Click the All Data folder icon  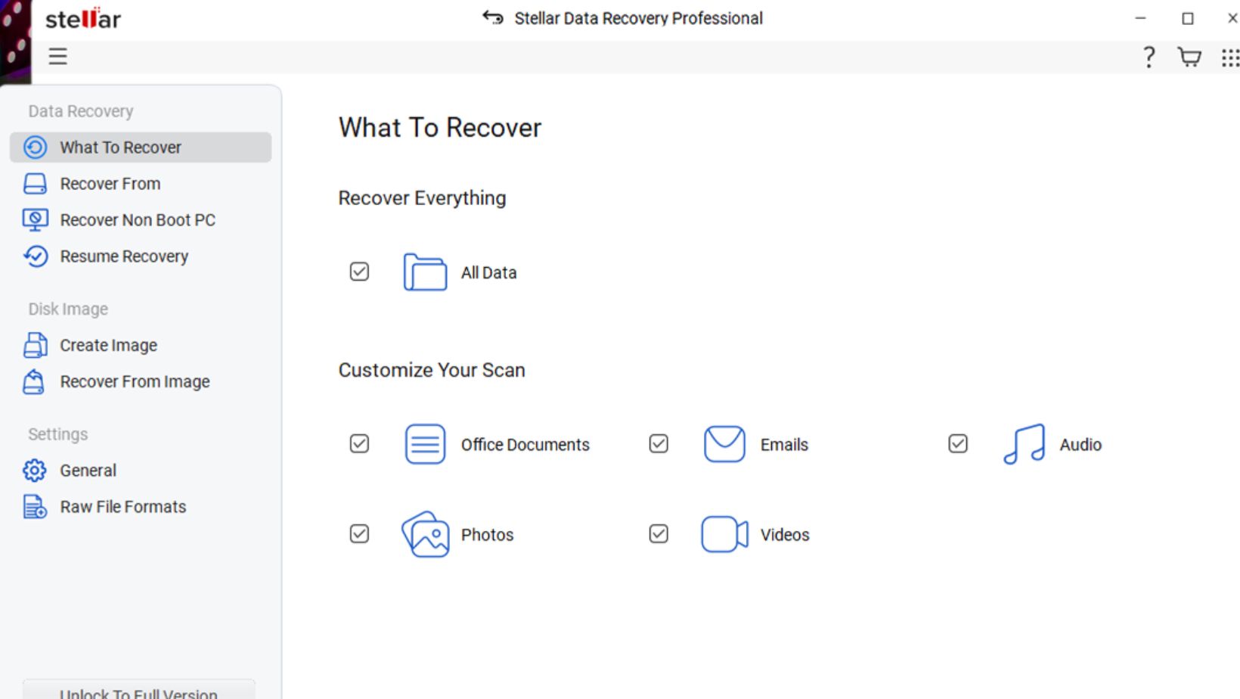pos(425,272)
